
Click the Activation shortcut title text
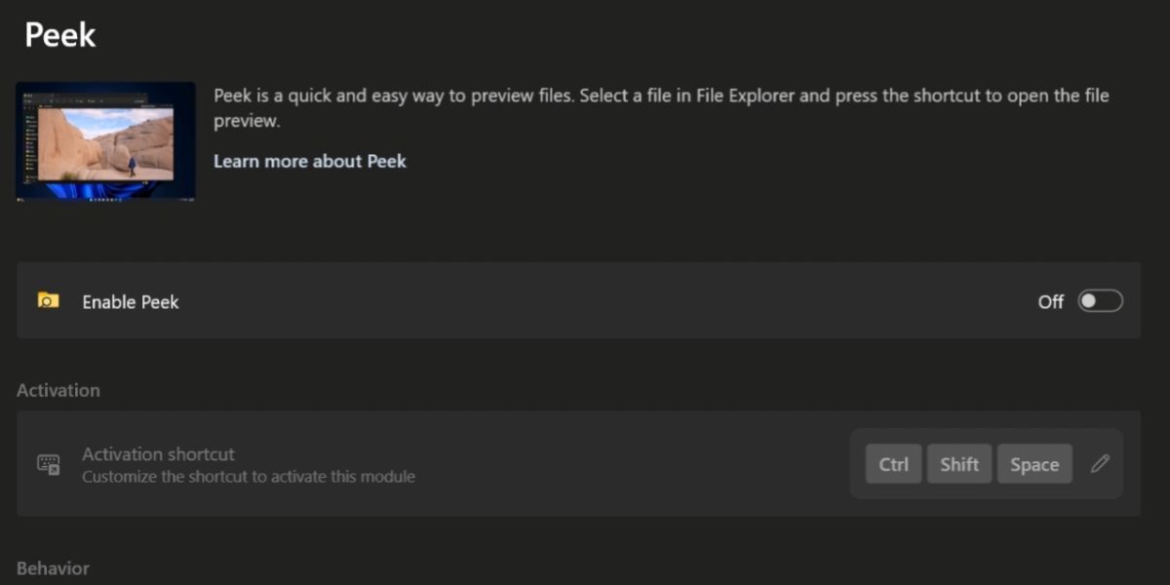158,454
